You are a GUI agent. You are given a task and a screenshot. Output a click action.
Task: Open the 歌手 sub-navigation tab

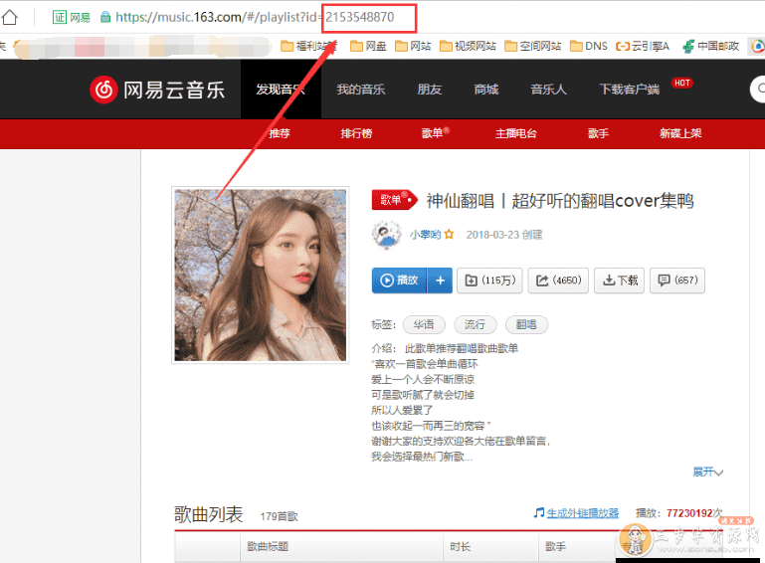(598, 133)
